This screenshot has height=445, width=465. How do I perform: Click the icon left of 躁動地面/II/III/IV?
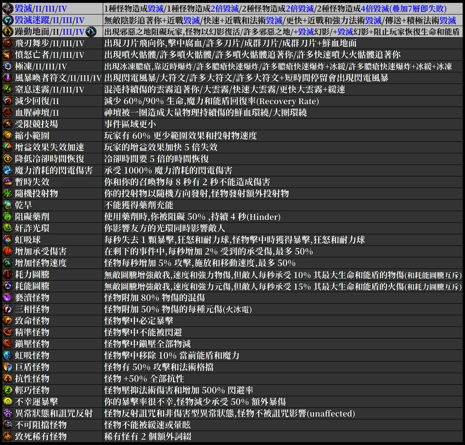click(8, 32)
